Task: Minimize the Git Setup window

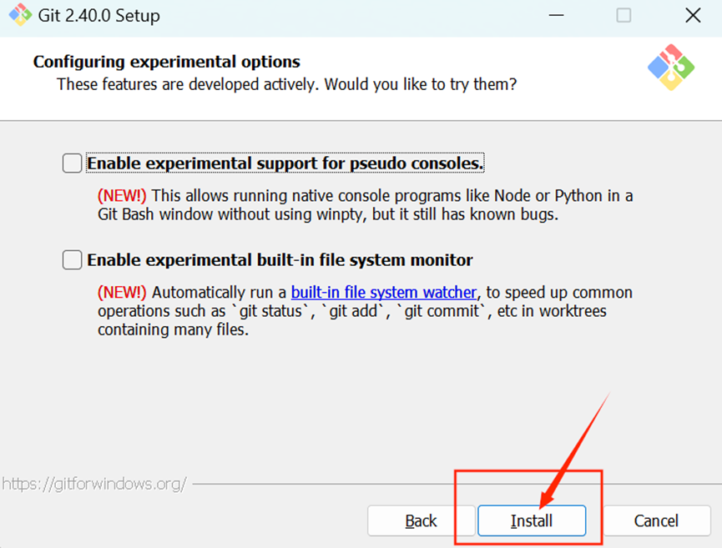Action: [x=555, y=15]
